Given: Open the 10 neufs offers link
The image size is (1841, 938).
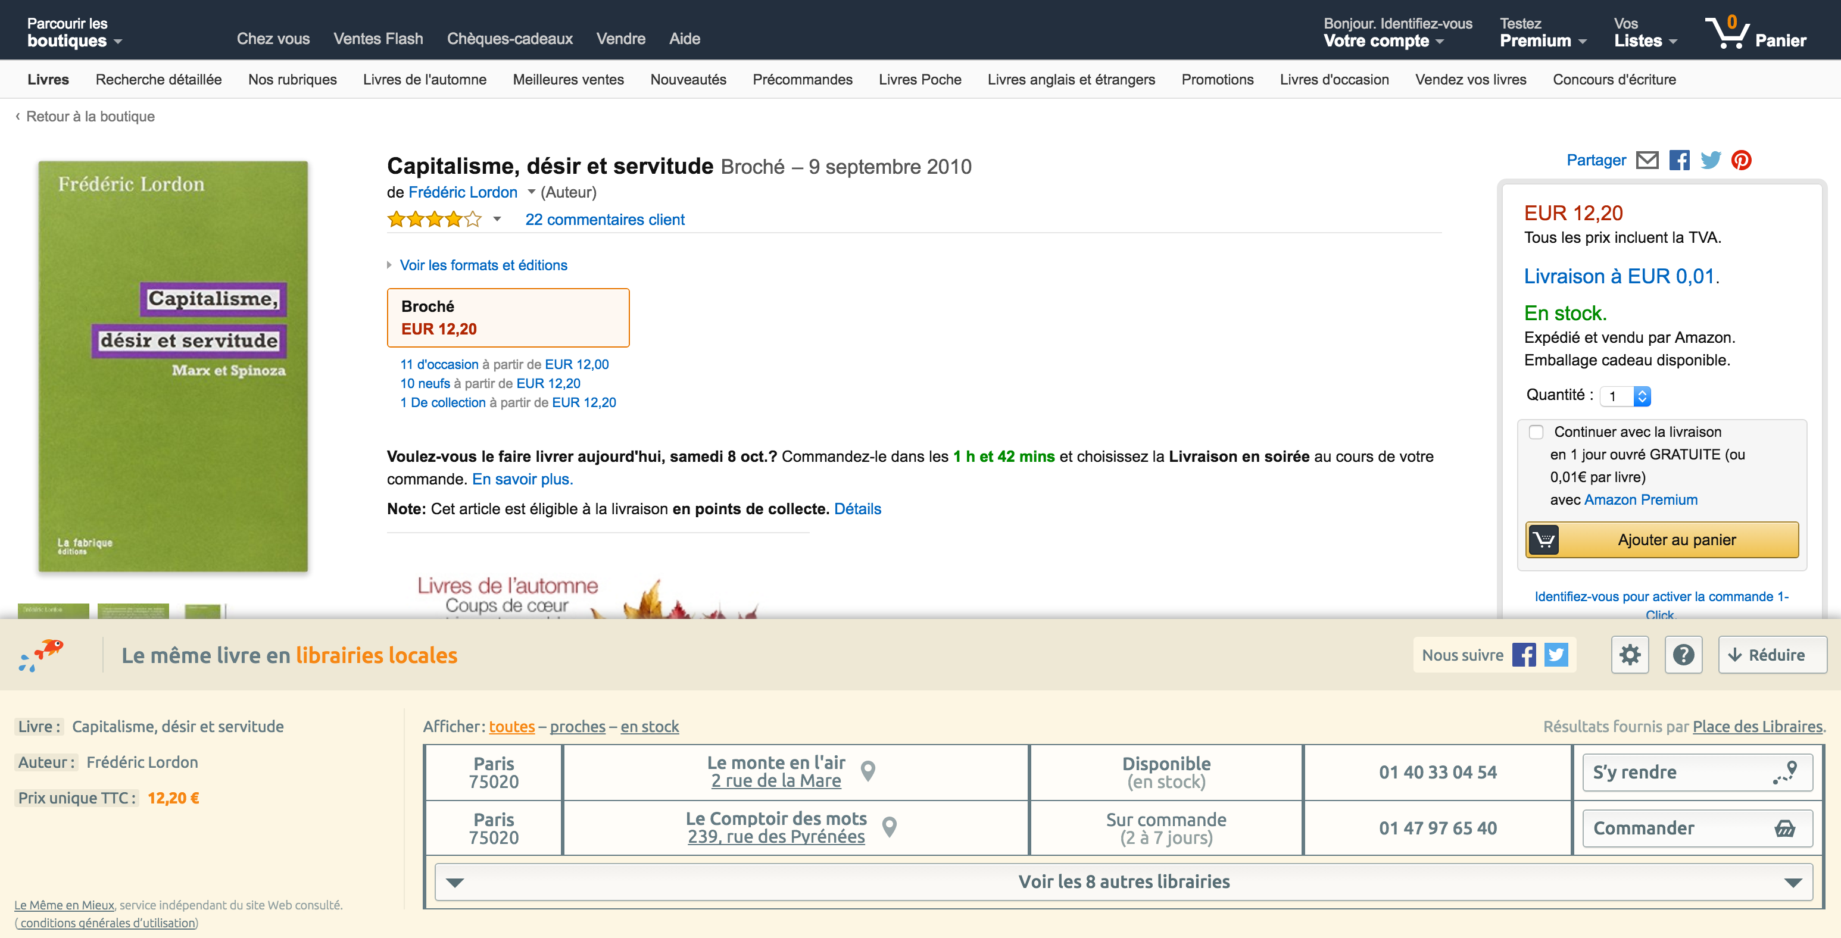Looking at the screenshot, I should coord(425,384).
